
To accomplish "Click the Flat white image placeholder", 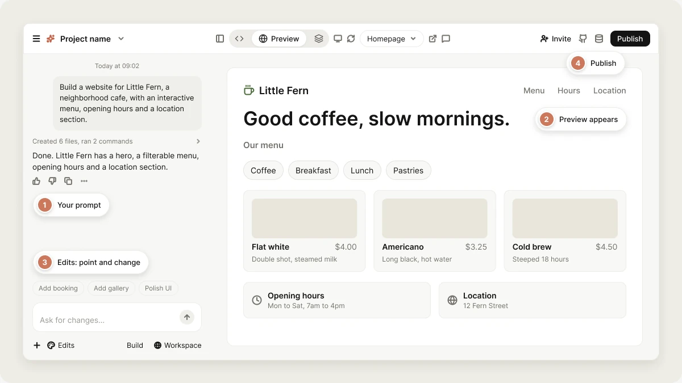I will coord(304,218).
